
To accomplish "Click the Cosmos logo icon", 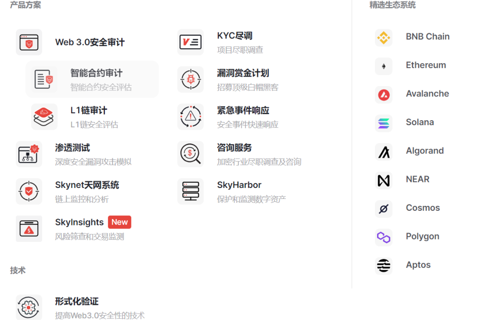I will pos(383,209).
